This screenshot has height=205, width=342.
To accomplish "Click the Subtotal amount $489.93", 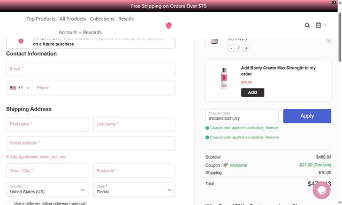I will (x=324, y=157).
